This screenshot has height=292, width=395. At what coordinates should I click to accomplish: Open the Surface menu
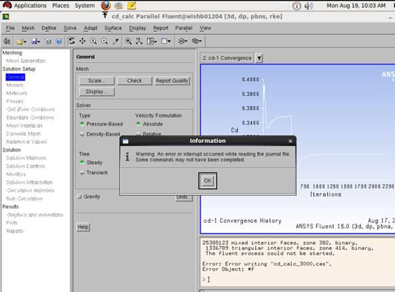pos(113,28)
